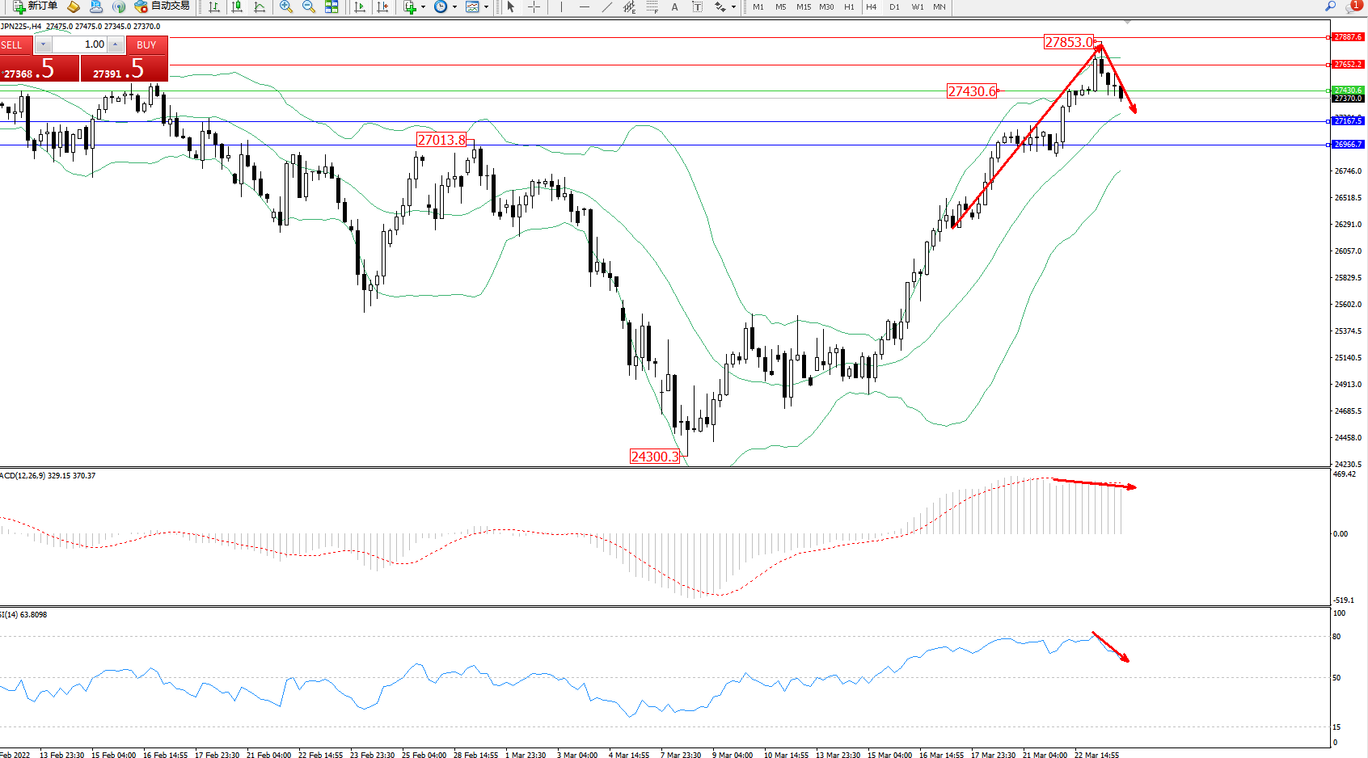Click the zoom out magnifier icon
This screenshot has height=758, width=1368.
(x=309, y=6)
